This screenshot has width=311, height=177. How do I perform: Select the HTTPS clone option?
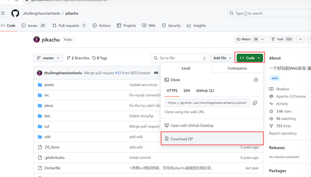pos(172,91)
